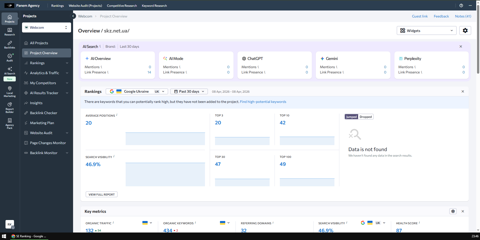
Task: Collapse the Projects sidebar with arrow button
Action: point(73,16)
